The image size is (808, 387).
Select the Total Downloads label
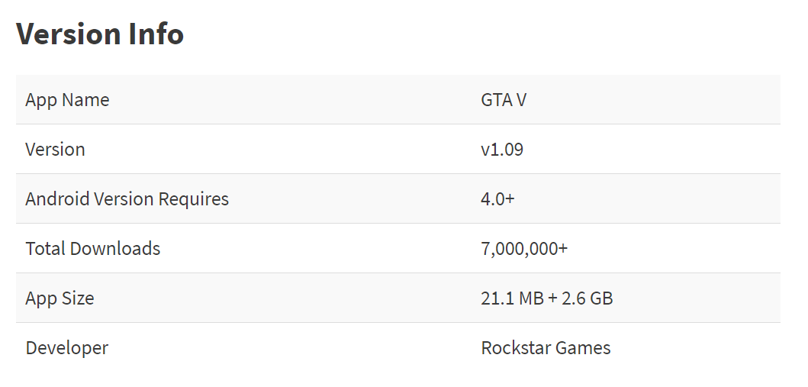[x=92, y=249]
